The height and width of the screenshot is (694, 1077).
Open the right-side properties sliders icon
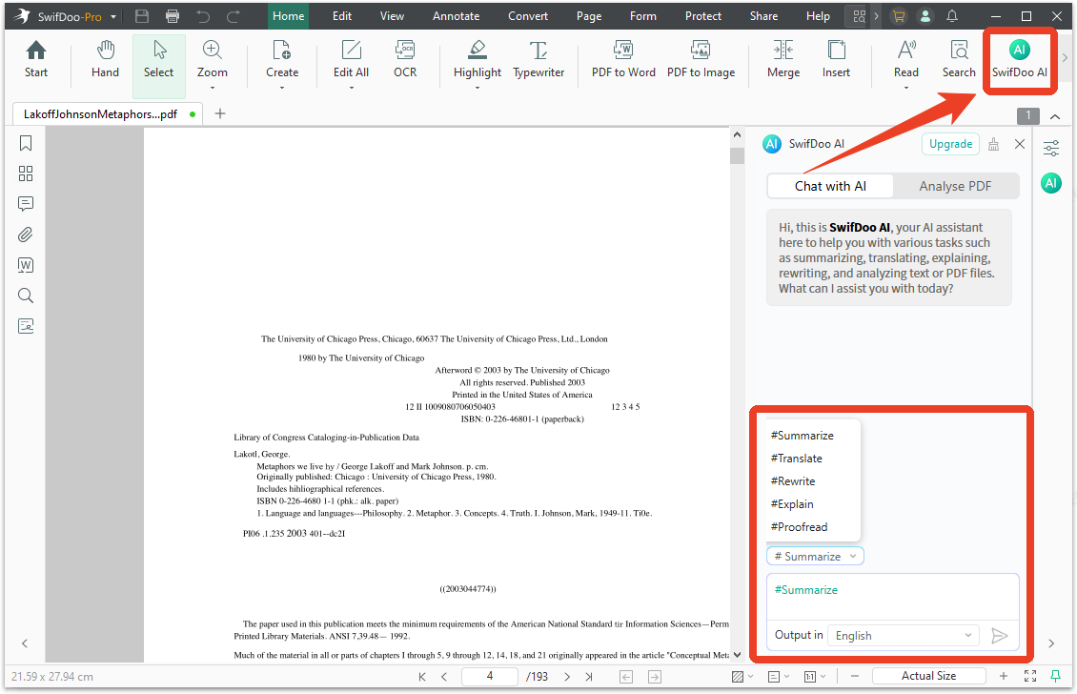coord(1051,148)
